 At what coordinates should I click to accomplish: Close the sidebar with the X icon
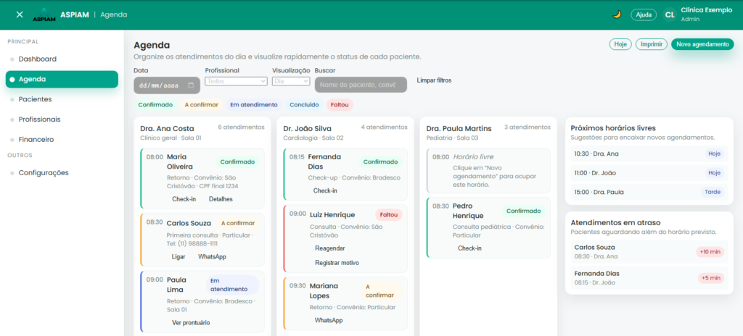pos(20,14)
